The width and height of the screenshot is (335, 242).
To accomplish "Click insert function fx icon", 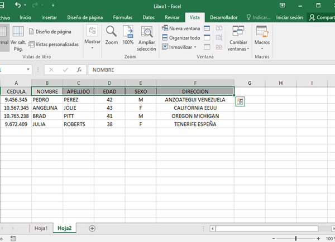I will coord(79,70).
